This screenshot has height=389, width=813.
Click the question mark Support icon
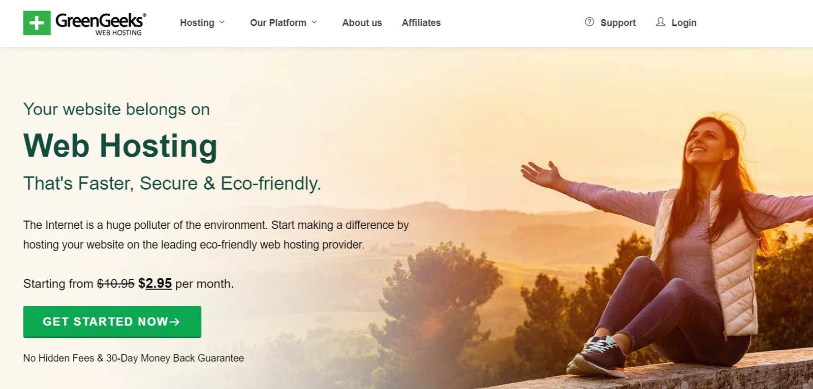[x=589, y=22]
